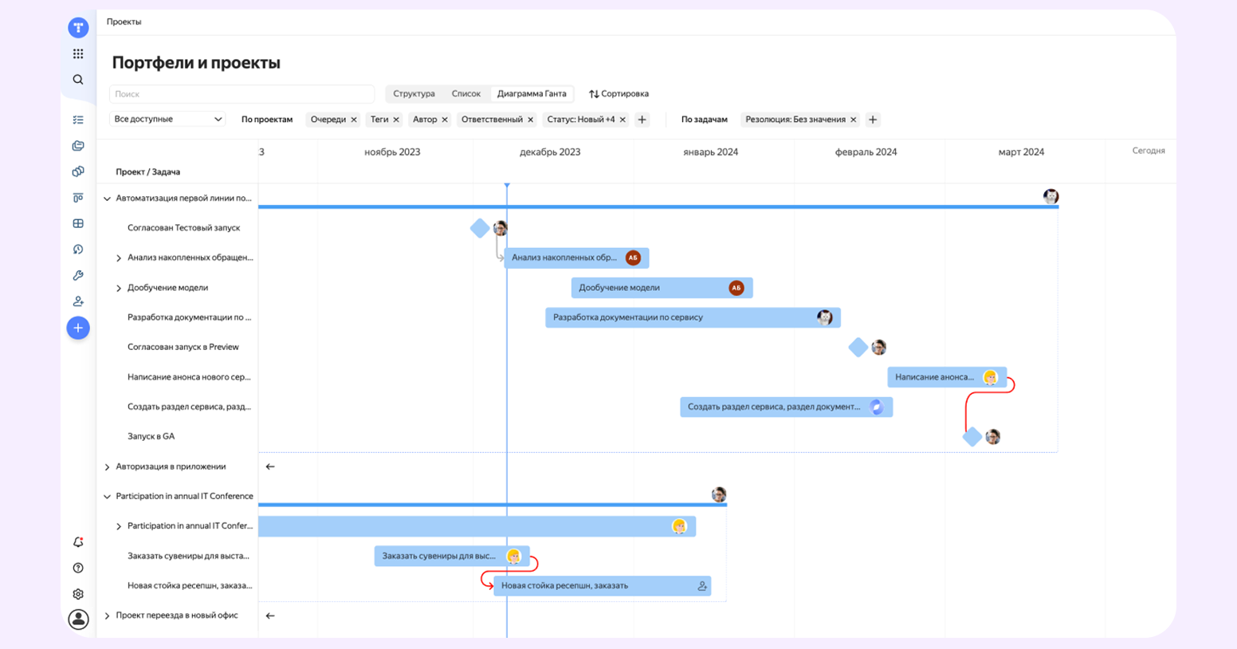Screen dimensions: 1237x649
Task: Focus the Поиск search field
Action: 242,94
